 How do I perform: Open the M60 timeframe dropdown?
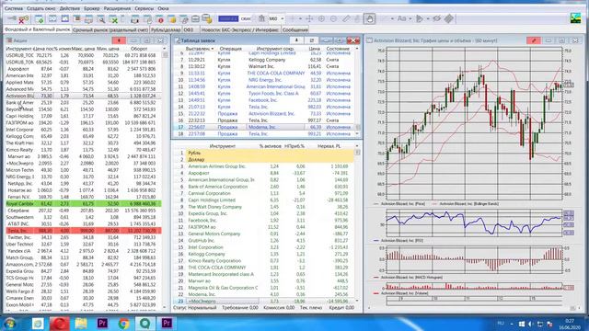click(283, 18)
